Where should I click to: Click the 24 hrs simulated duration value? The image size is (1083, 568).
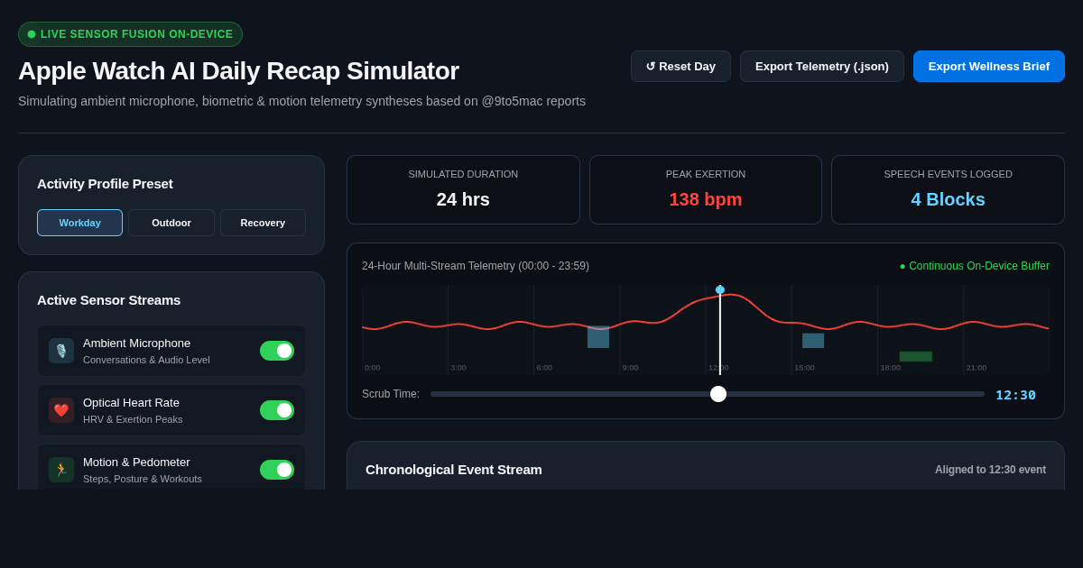point(463,199)
